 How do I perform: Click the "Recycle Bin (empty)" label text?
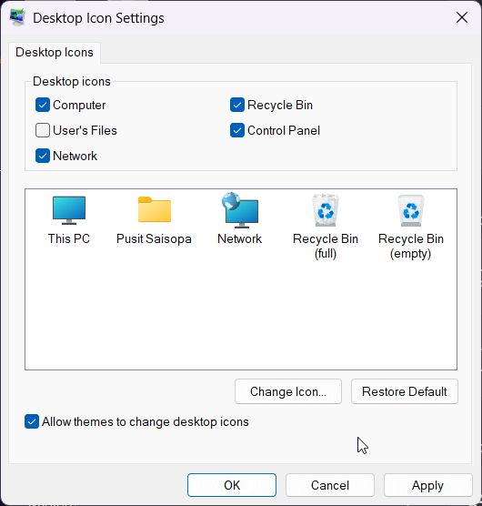(x=411, y=246)
